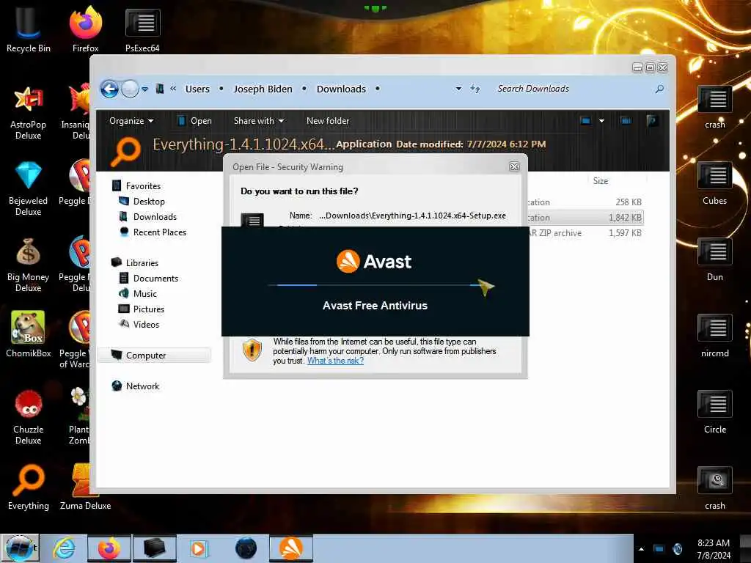Open Zuma Deluxe desktop icon
This screenshot has height=563, width=751.
85,487
